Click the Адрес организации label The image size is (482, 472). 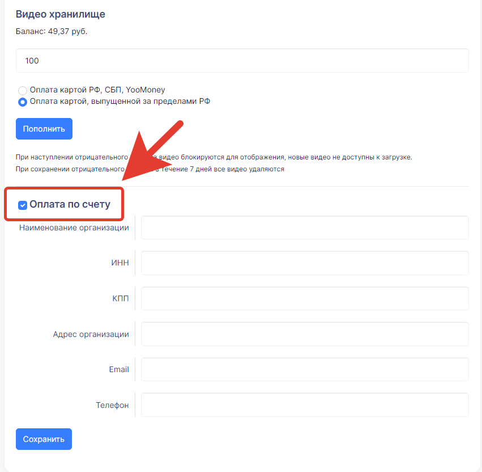coord(91,334)
